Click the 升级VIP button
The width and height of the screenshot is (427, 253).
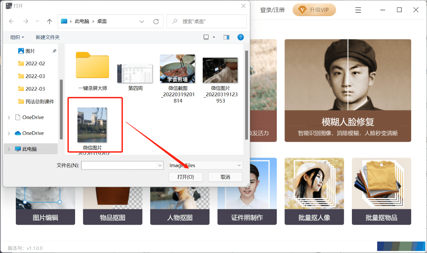coord(315,10)
